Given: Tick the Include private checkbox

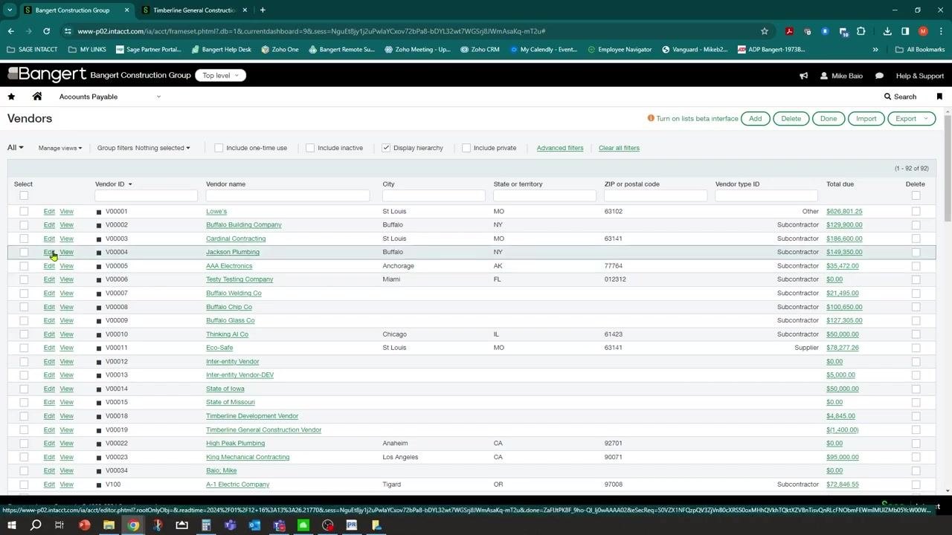Looking at the screenshot, I should [x=466, y=148].
